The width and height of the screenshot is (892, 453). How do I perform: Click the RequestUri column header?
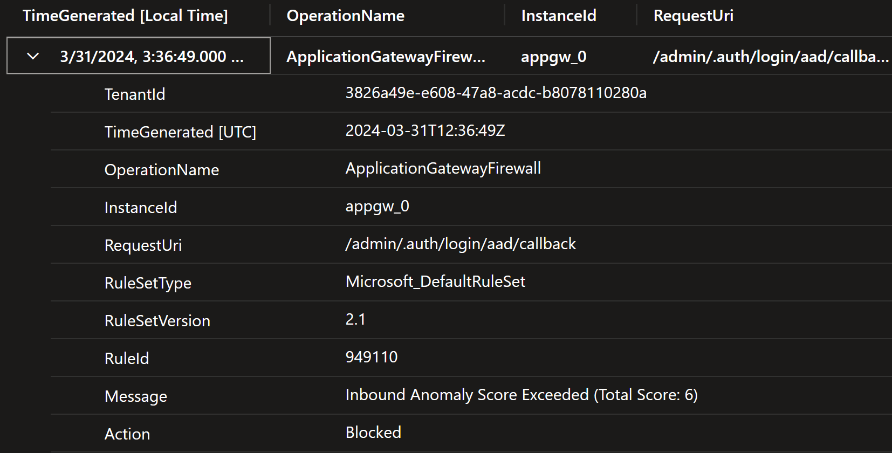pyautogui.click(x=694, y=16)
